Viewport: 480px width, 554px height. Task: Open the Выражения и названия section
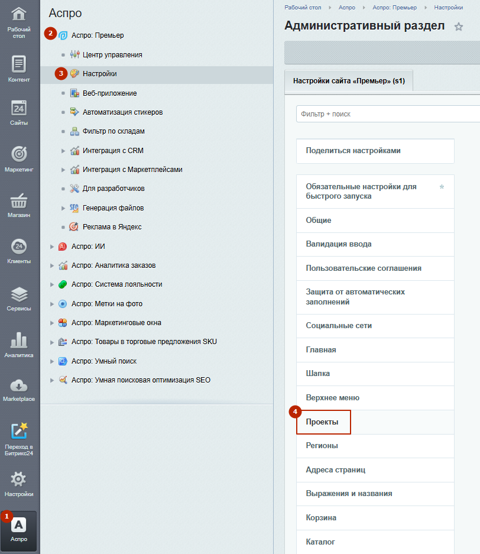tap(375, 494)
